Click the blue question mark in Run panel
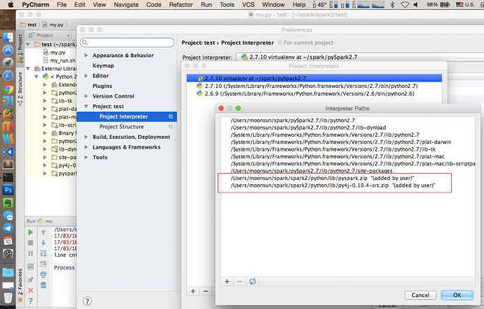This screenshot has width=484, height=309. (x=31, y=301)
